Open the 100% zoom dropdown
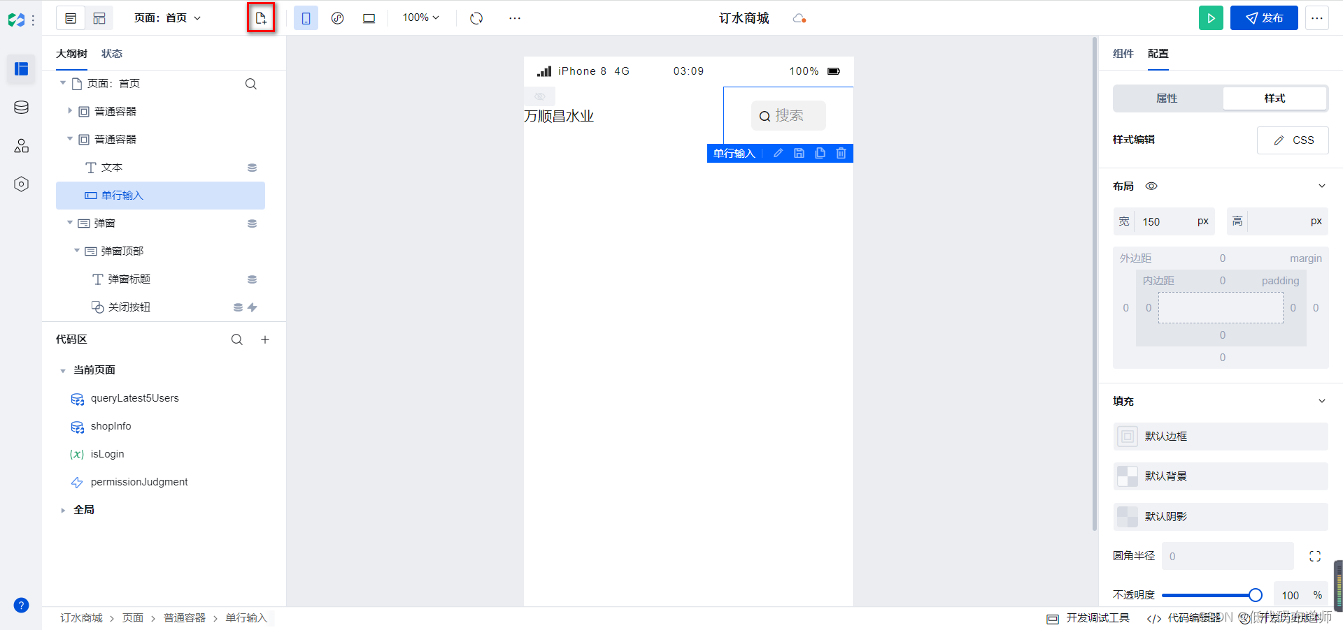Screen dimensions: 1343x630 tap(421, 17)
